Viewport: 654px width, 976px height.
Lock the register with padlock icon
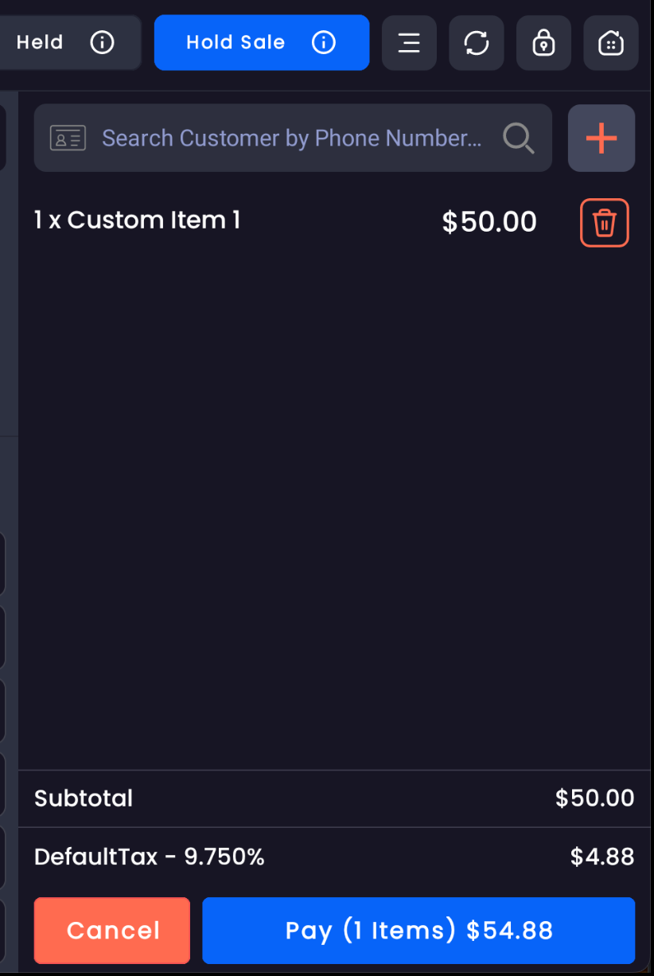pos(543,42)
